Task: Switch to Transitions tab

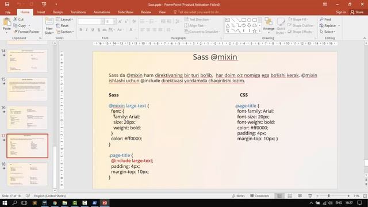Action: click(78, 12)
